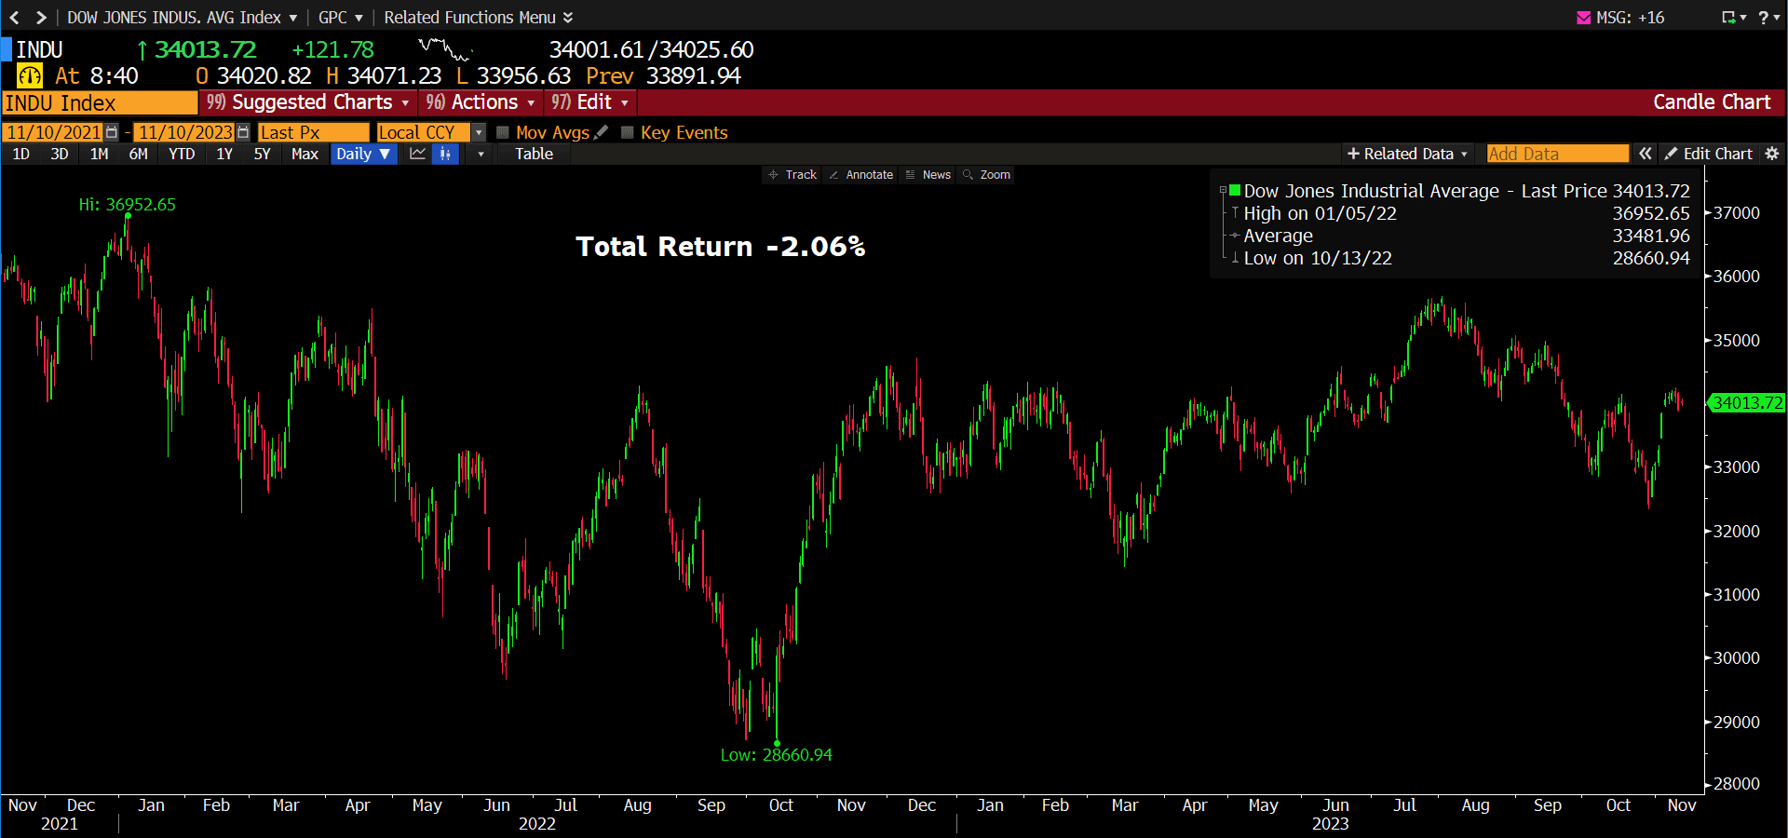Viewport: 1788px width, 838px height.
Task: Select the 1Y range tab
Action: point(224,154)
